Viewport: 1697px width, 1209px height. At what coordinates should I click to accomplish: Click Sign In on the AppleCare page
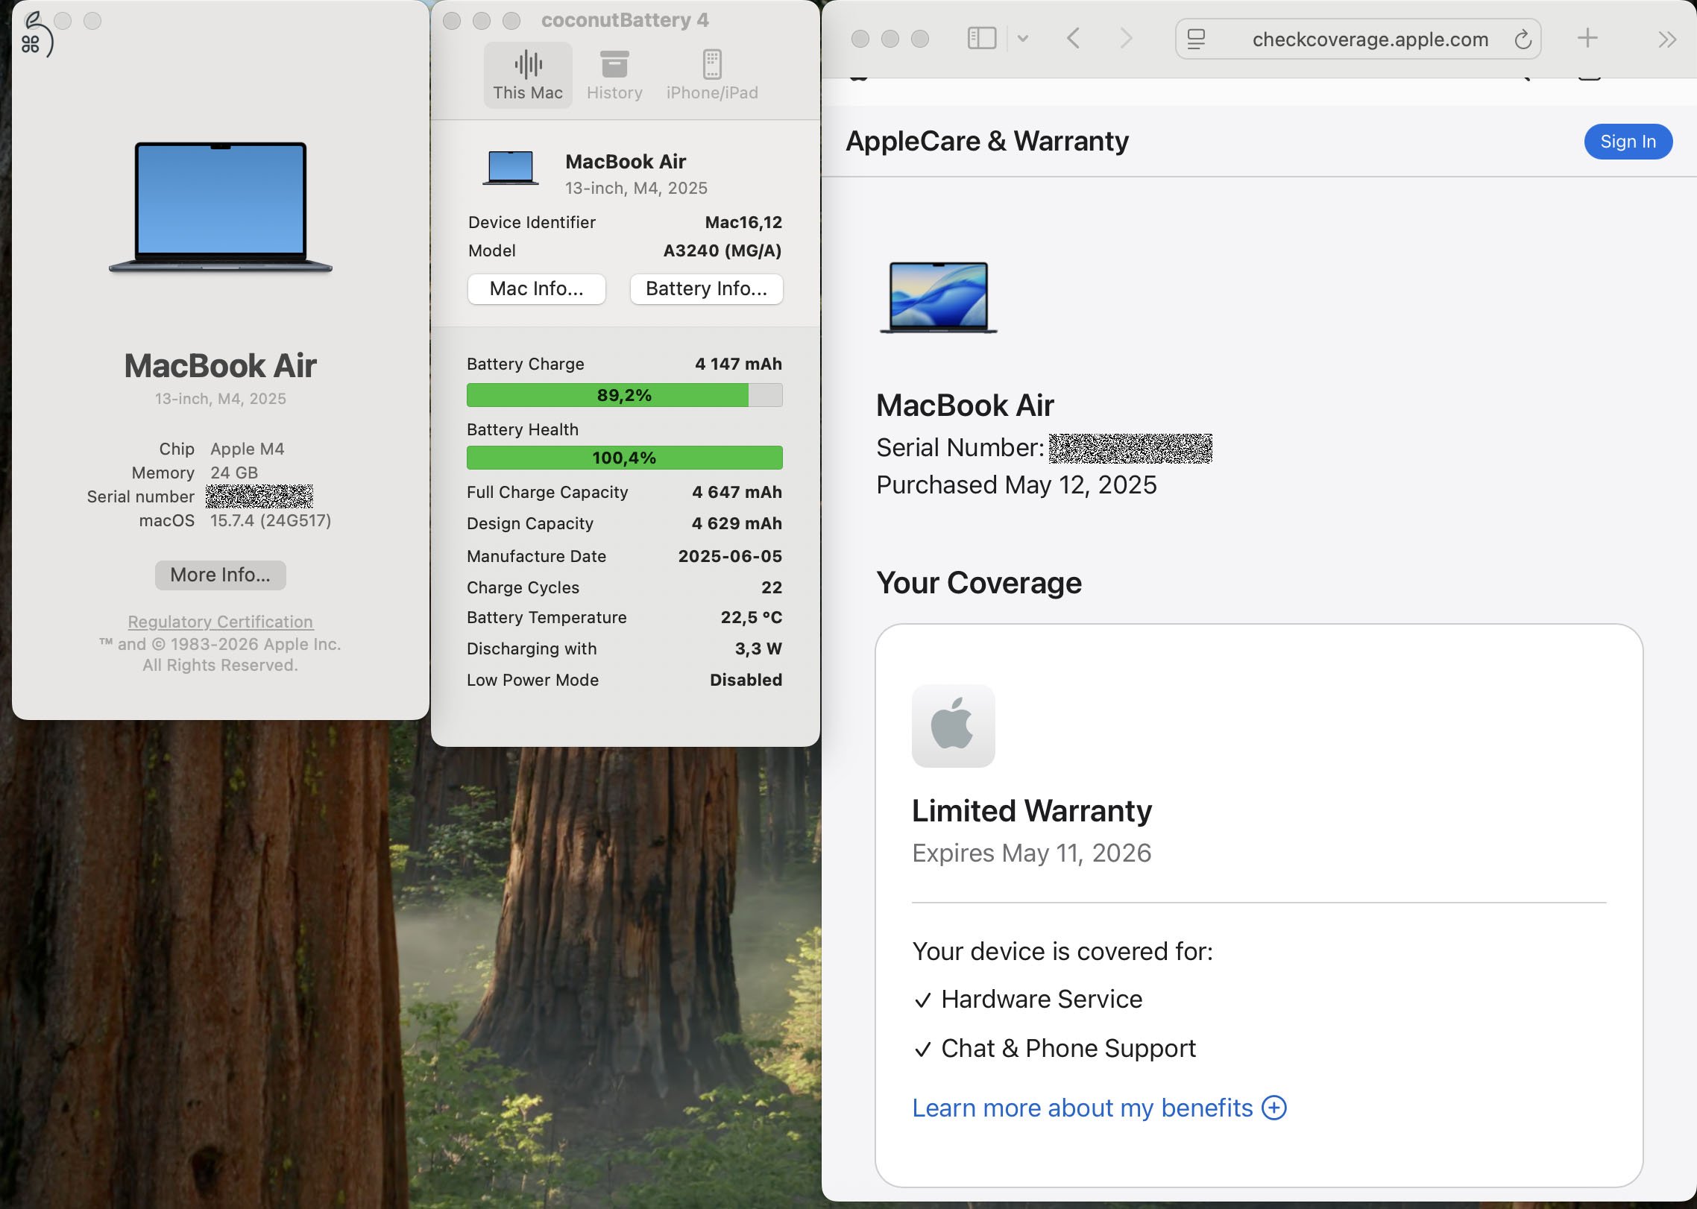[1628, 141]
